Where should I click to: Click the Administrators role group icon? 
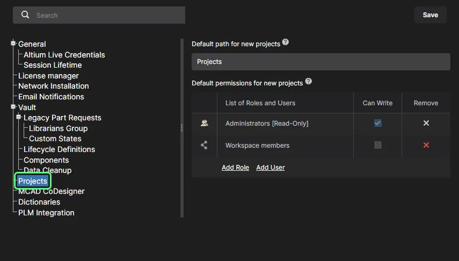coord(204,123)
